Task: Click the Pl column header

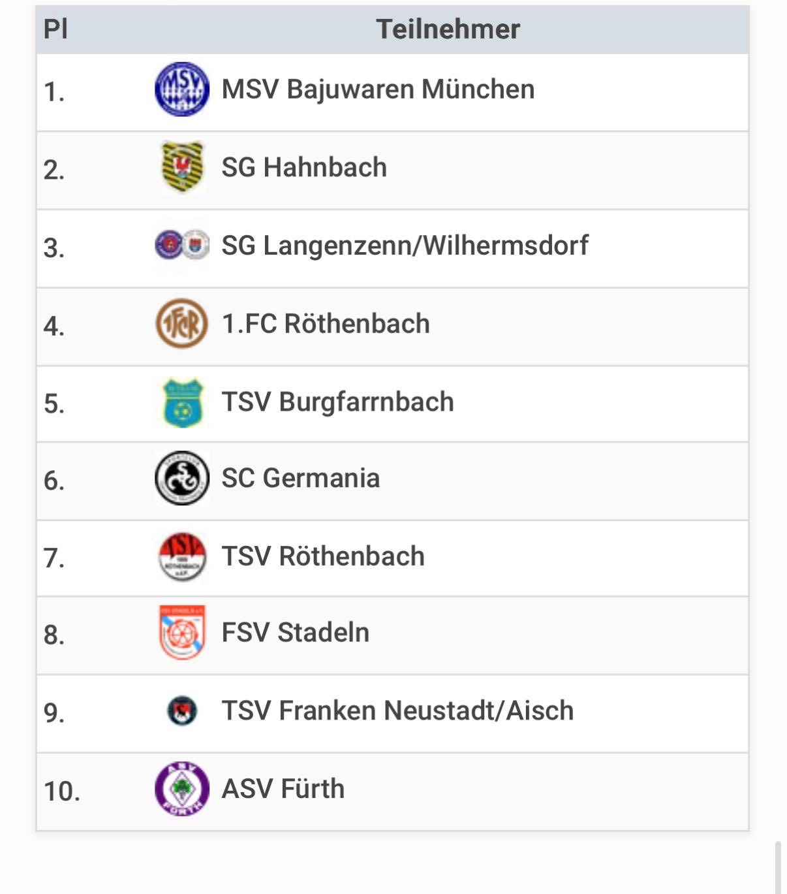Action: coord(55,29)
